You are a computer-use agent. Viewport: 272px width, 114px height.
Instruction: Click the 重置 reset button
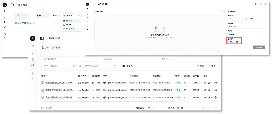(212, 66)
